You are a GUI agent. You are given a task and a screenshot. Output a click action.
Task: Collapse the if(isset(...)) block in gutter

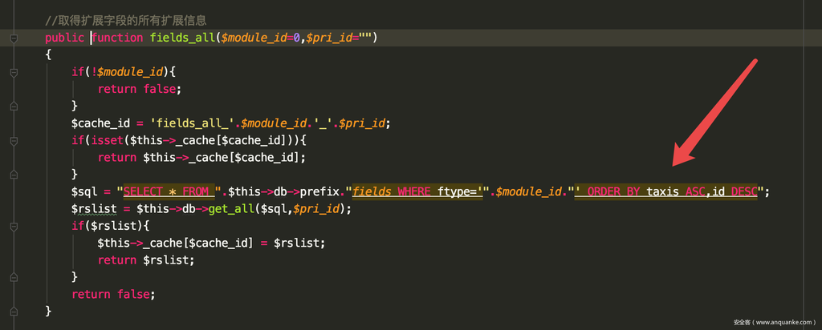14,140
